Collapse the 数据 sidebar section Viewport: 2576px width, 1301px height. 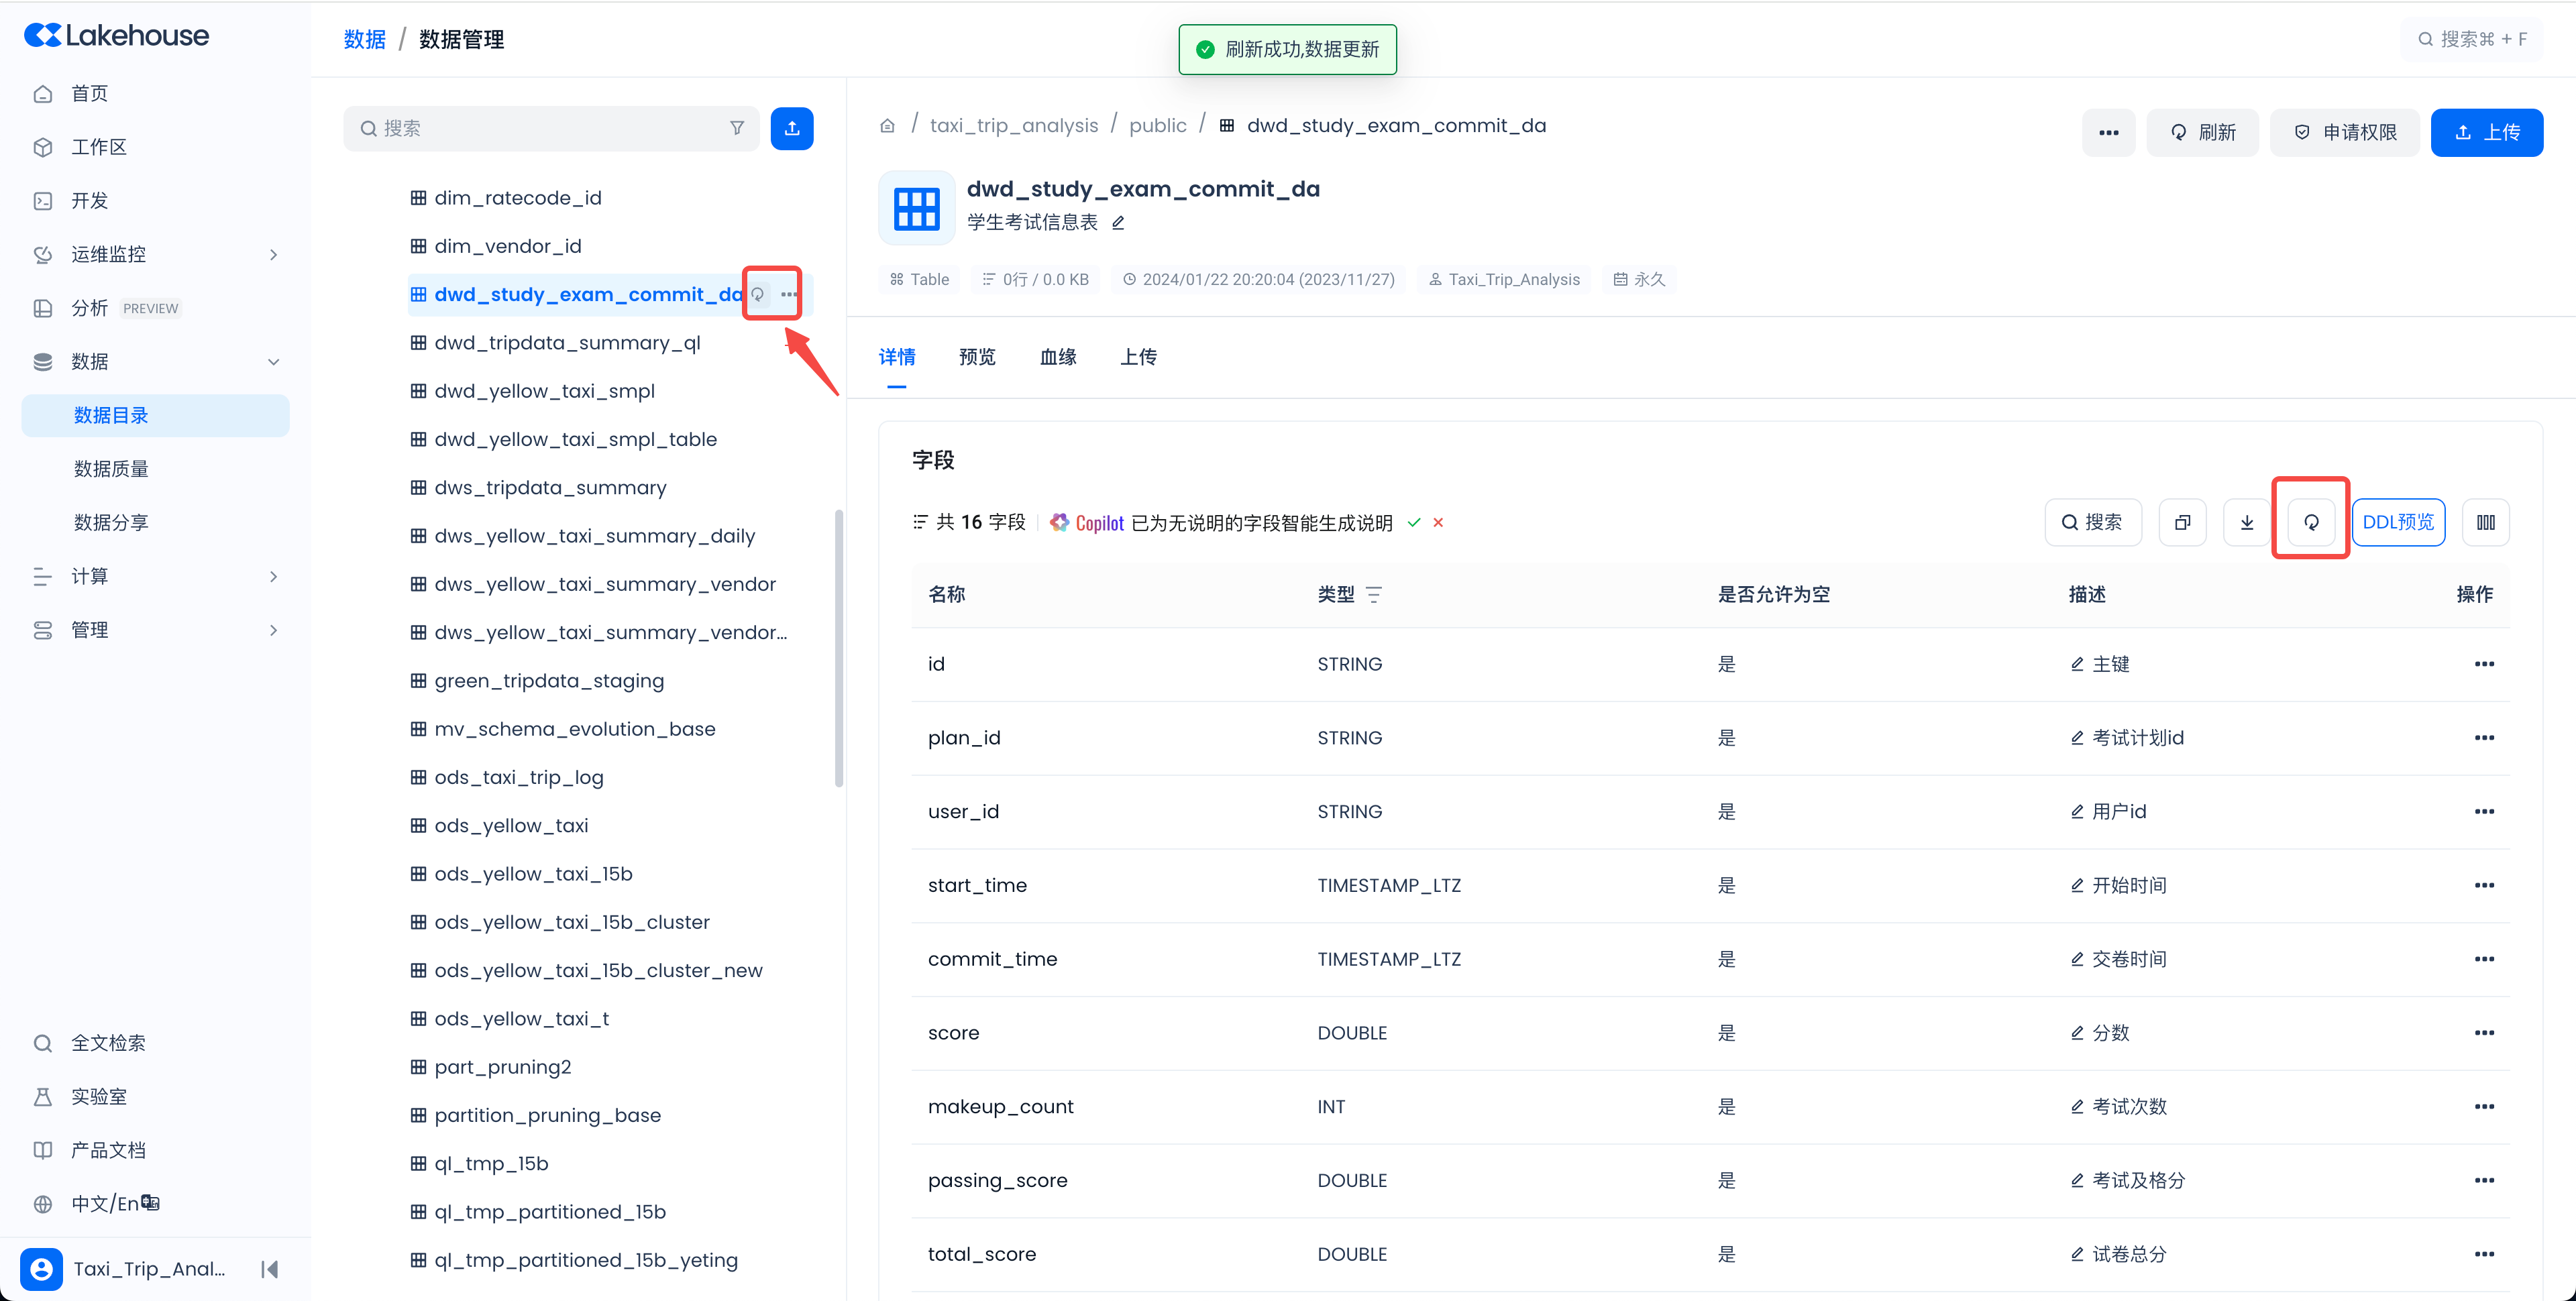click(273, 361)
